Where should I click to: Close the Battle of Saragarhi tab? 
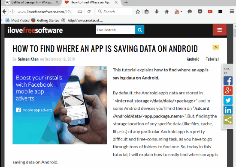(57, 3)
